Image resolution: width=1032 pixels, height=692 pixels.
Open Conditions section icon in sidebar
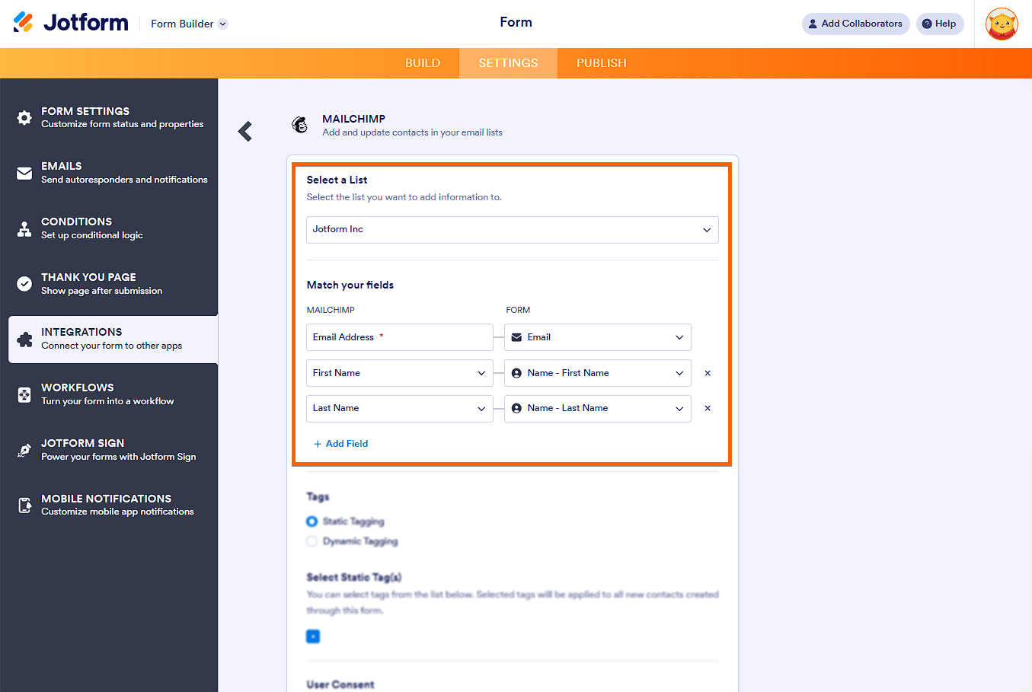click(24, 228)
